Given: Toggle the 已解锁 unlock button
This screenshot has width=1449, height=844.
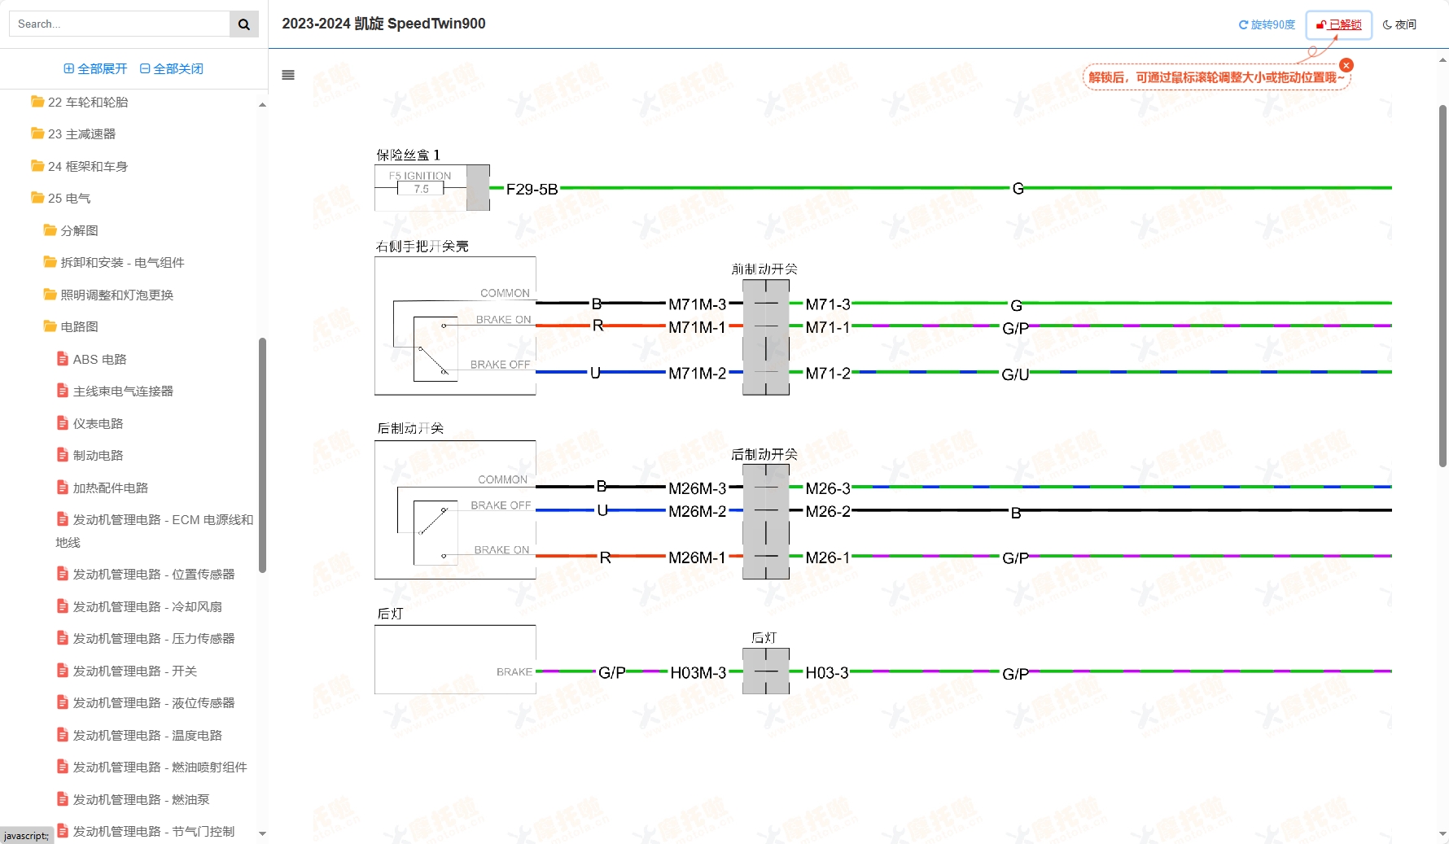Looking at the screenshot, I should tap(1339, 25).
